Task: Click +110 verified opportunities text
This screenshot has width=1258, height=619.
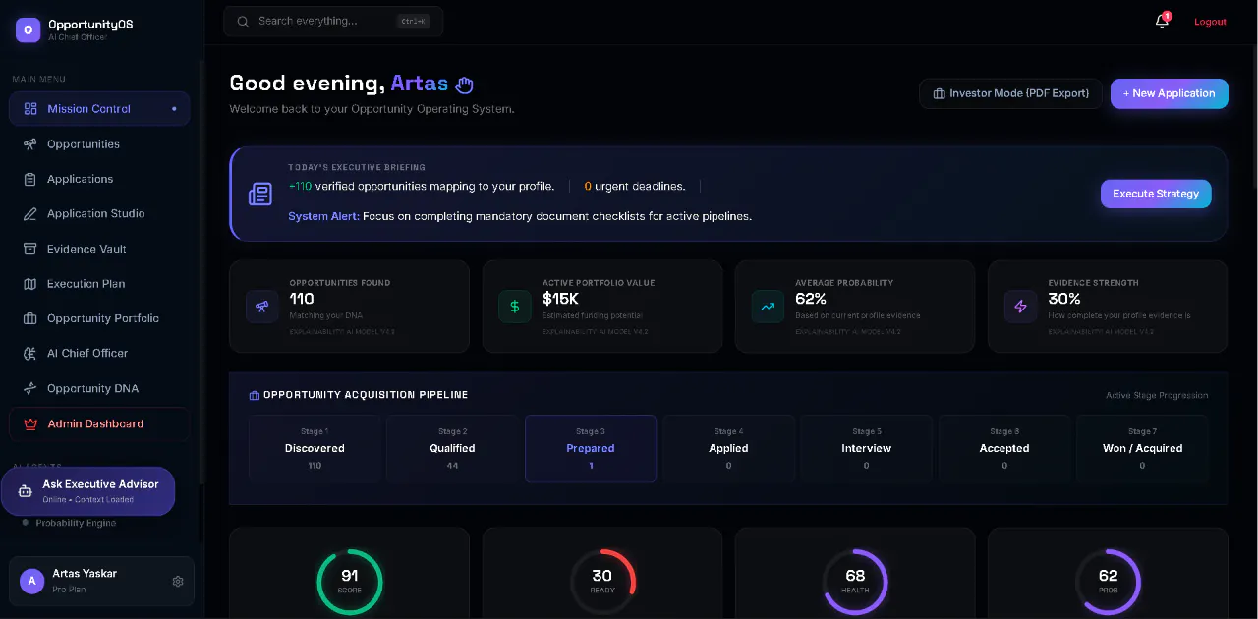Action: click(422, 186)
